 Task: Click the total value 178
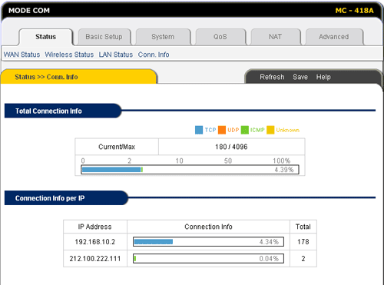(303, 242)
